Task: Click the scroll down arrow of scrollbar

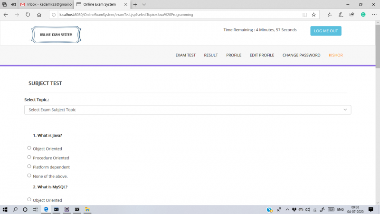Action: (x=378, y=203)
